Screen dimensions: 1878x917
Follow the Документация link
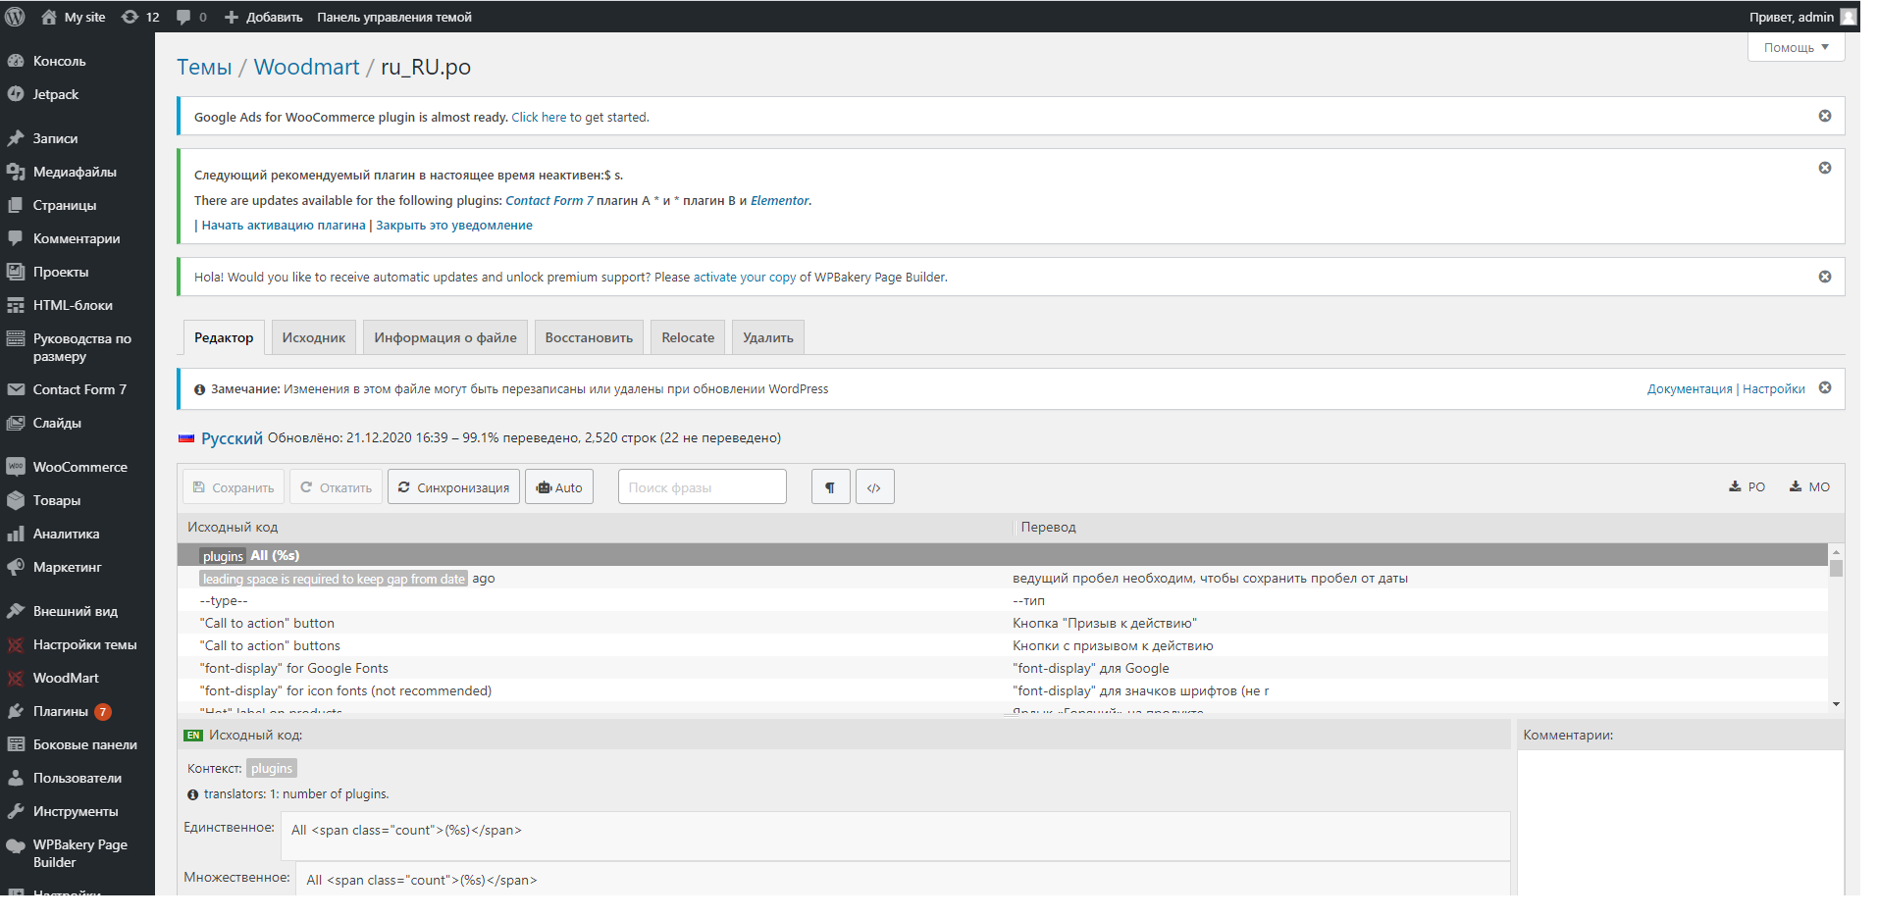pos(1689,389)
